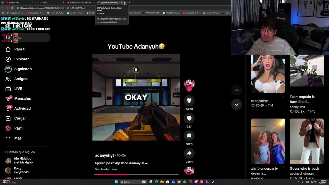The image size is (329, 185).
Task: Open Mensajes inbox
Action: pos(18,99)
